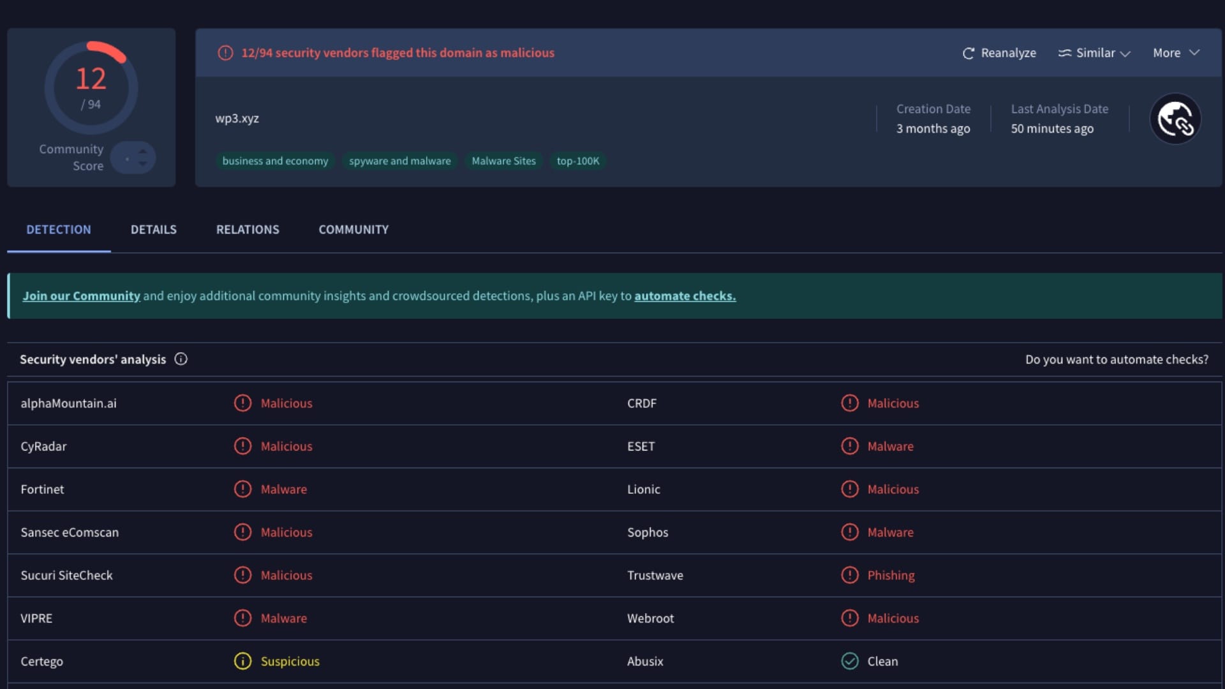Open the RELATIONS tab
This screenshot has height=689, width=1225.
[x=248, y=230]
